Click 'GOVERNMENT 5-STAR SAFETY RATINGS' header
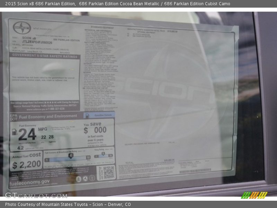Screen dimensions: 277x208 point(45,56)
